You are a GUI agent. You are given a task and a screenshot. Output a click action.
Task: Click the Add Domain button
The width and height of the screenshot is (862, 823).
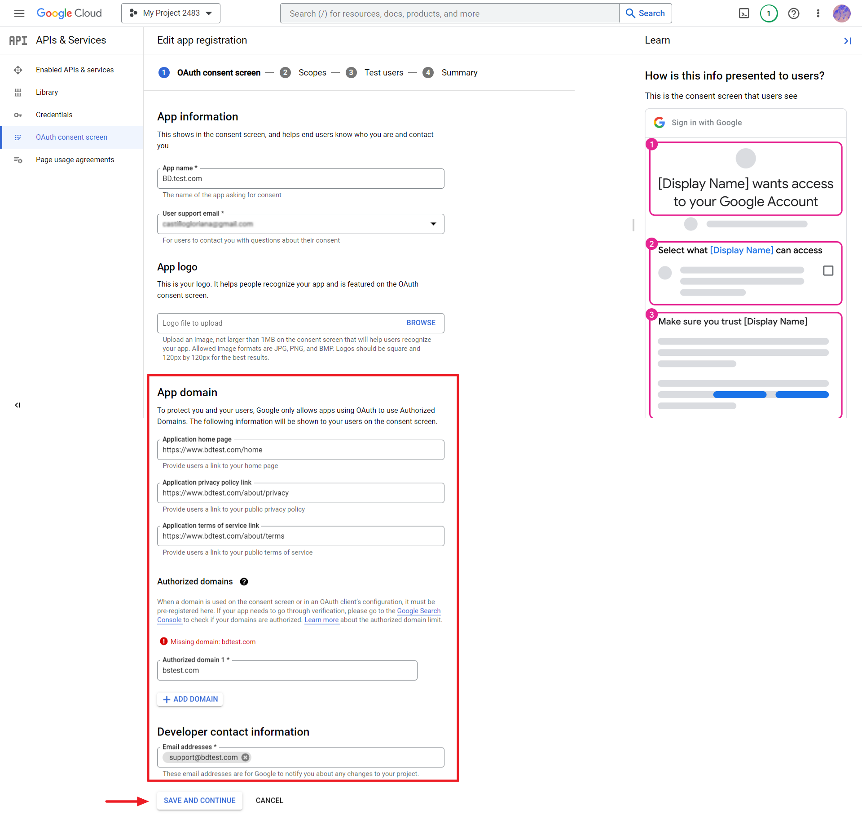click(x=190, y=699)
